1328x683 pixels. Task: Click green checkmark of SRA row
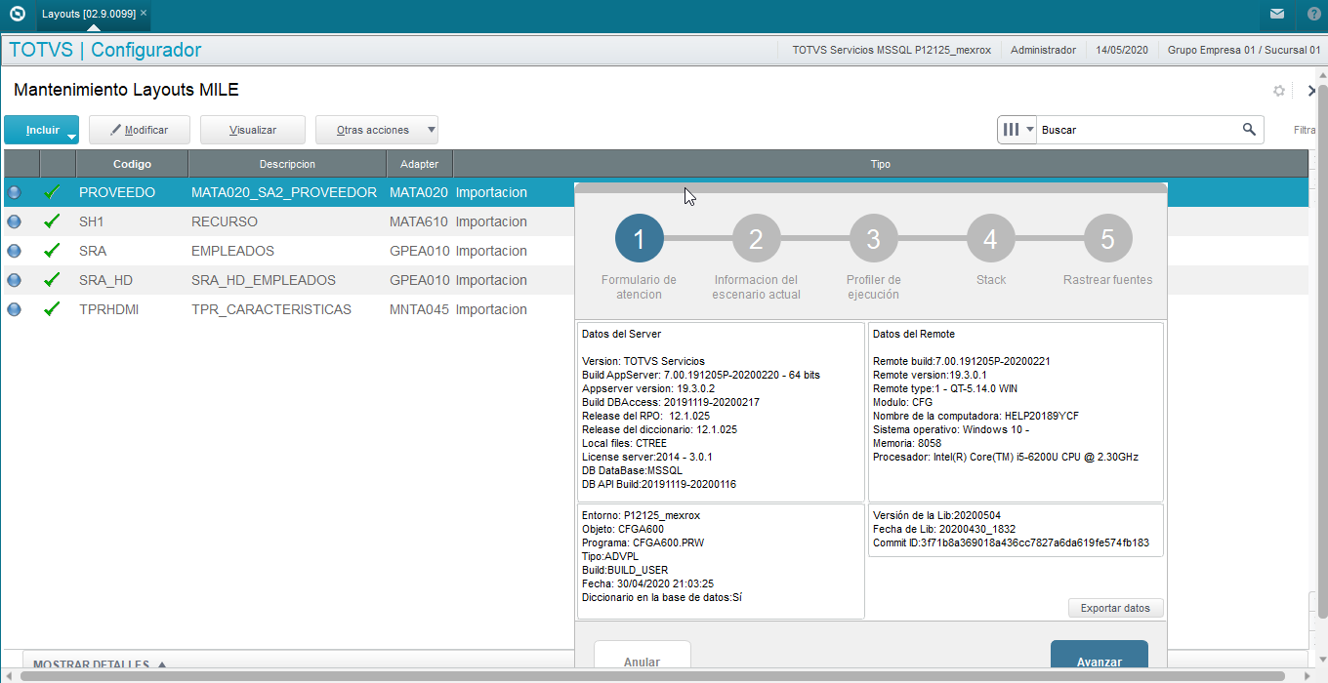coord(53,251)
